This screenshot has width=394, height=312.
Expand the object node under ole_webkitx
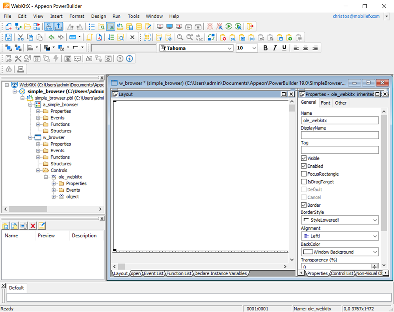(x=54, y=197)
